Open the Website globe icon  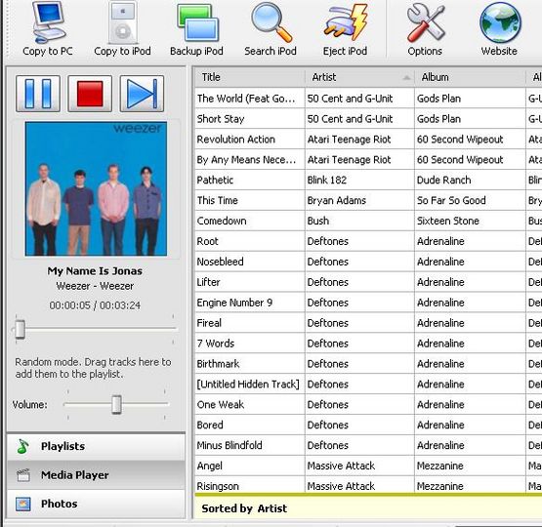click(500, 22)
